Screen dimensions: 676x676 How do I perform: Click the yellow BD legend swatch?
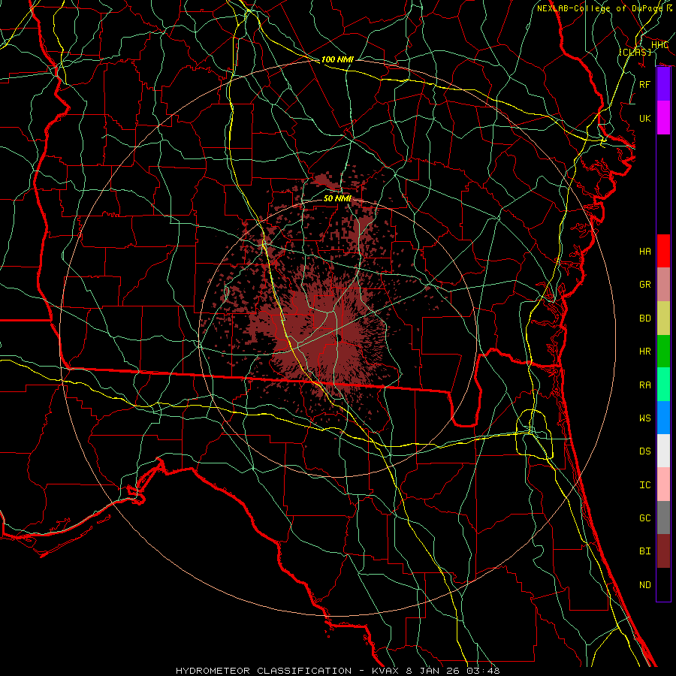pyautogui.click(x=663, y=318)
